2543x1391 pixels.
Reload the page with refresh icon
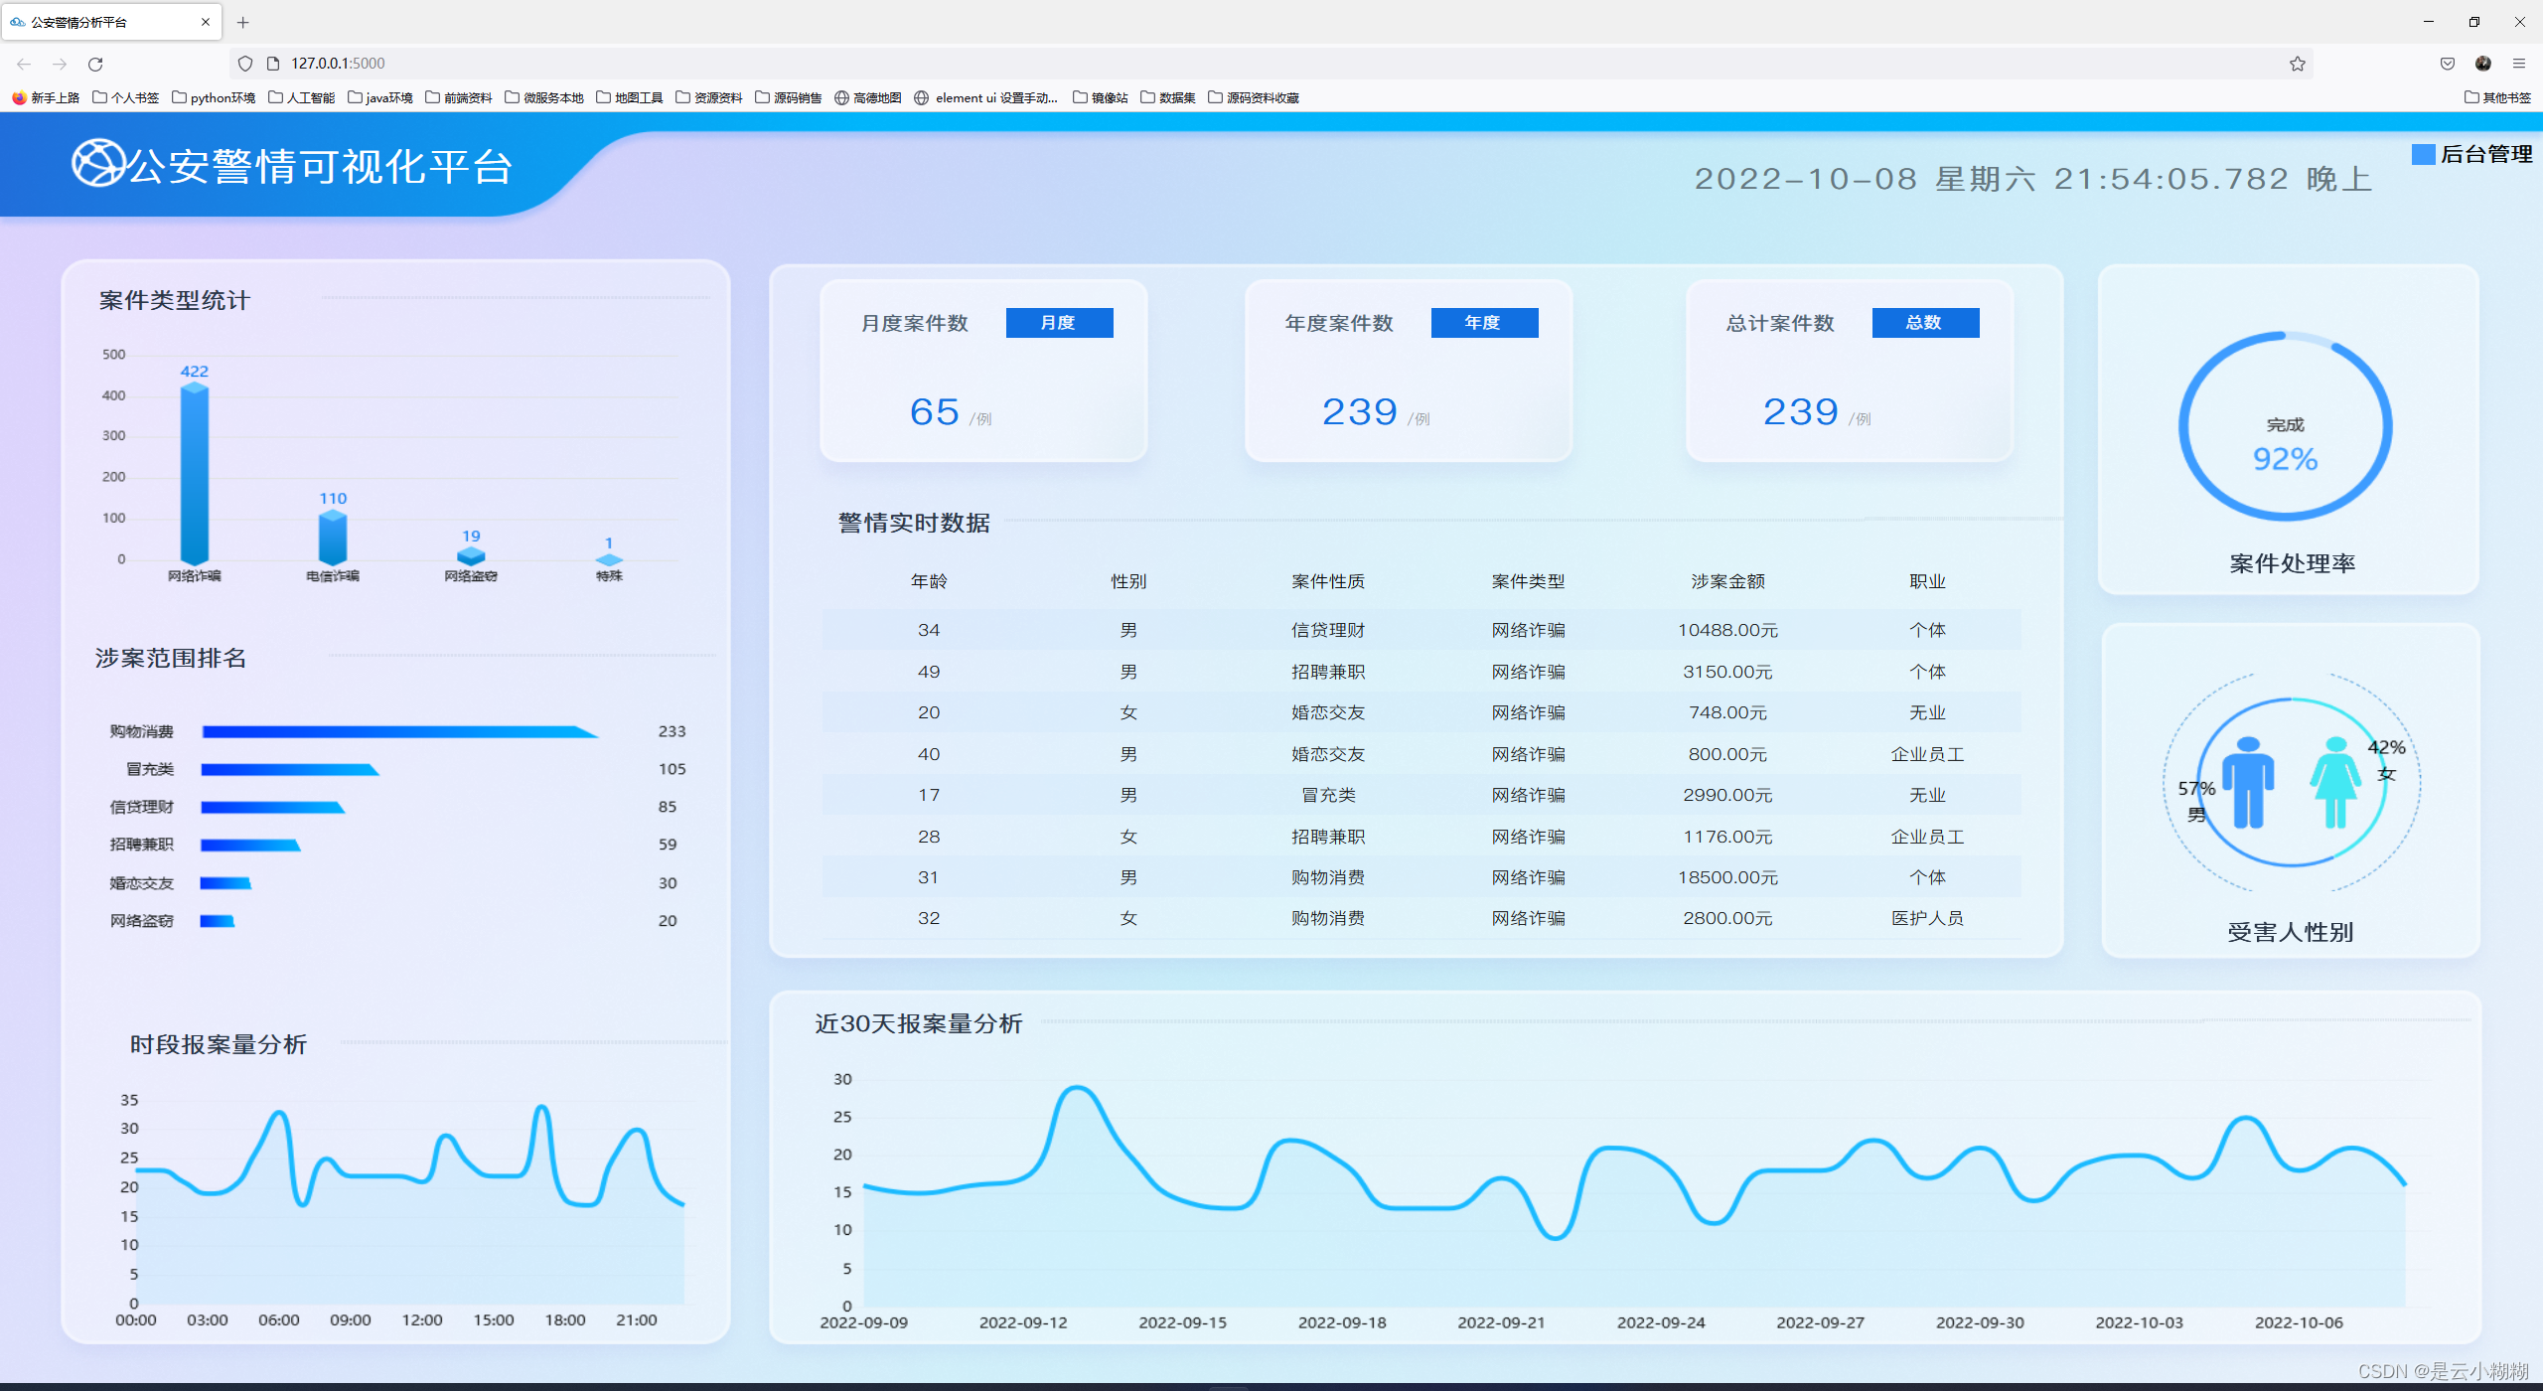[x=95, y=64]
